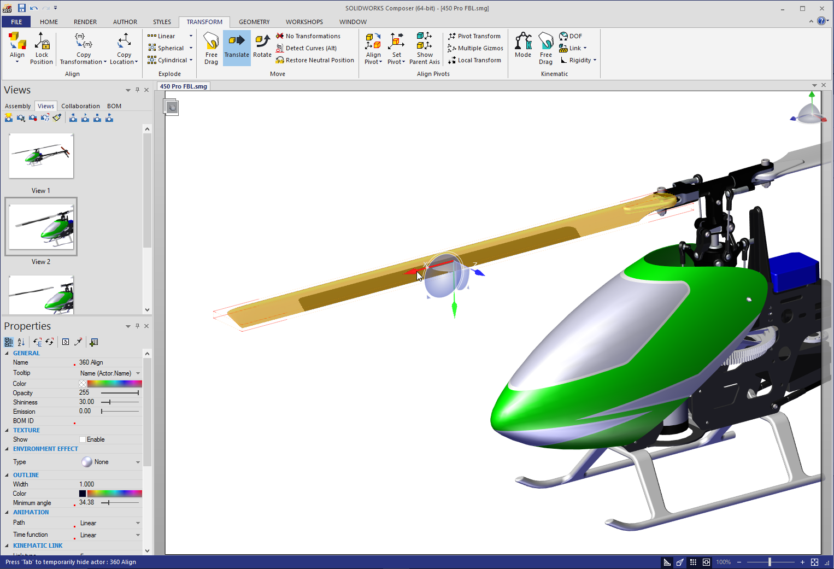This screenshot has width=834, height=569.
Task: Switch to the GEOMETRY ribbon tab
Action: tap(254, 22)
